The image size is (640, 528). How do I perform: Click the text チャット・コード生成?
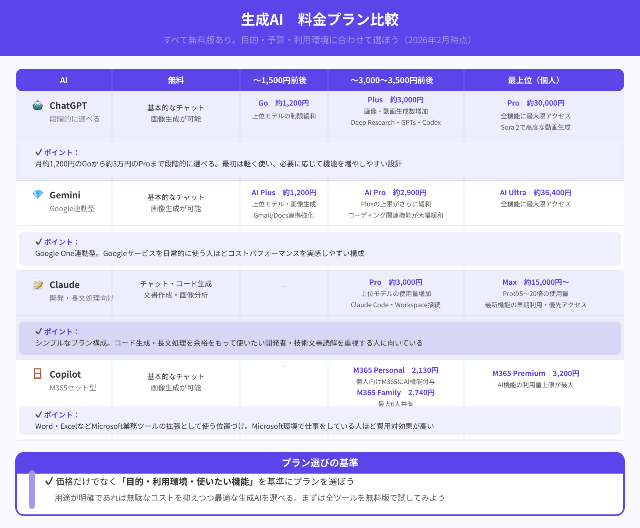pyautogui.click(x=176, y=284)
